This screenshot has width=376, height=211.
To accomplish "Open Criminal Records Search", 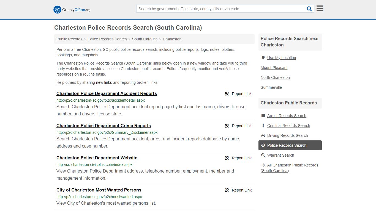I will [288, 126].
